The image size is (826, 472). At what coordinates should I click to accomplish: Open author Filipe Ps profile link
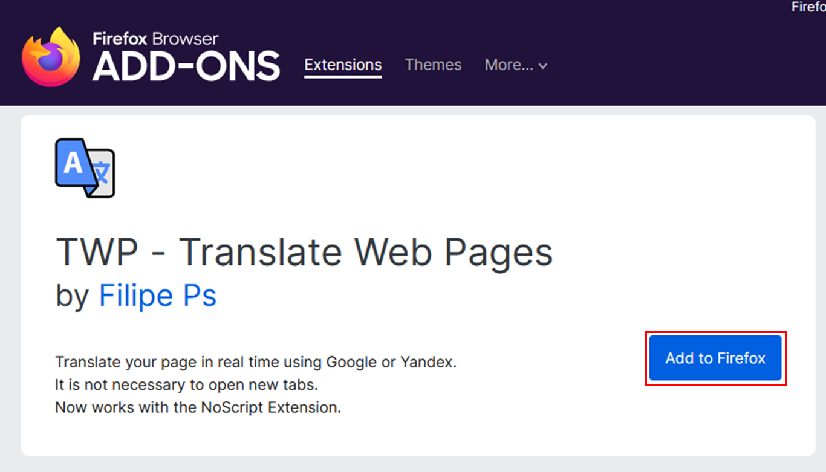157,296
